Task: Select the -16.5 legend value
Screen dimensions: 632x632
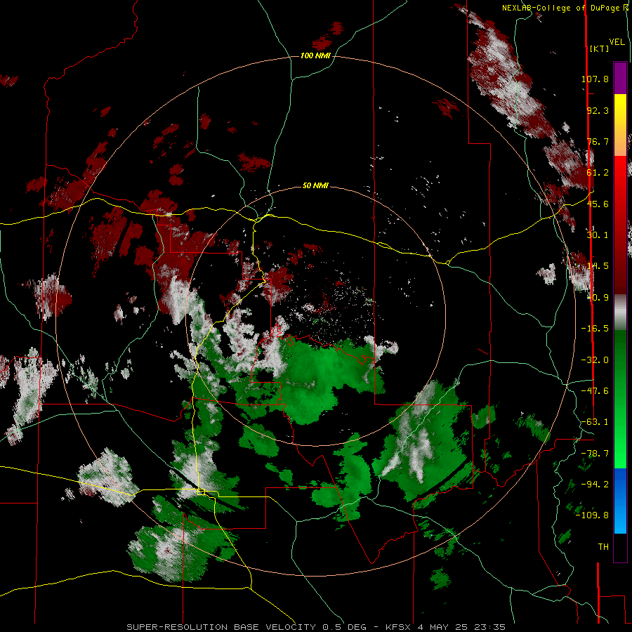Action: [x=595, y=329]
